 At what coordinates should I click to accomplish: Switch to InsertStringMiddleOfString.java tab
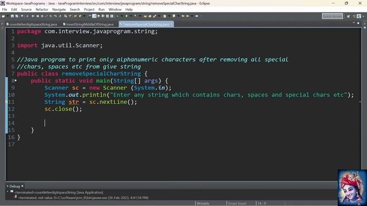pos(88,24)
